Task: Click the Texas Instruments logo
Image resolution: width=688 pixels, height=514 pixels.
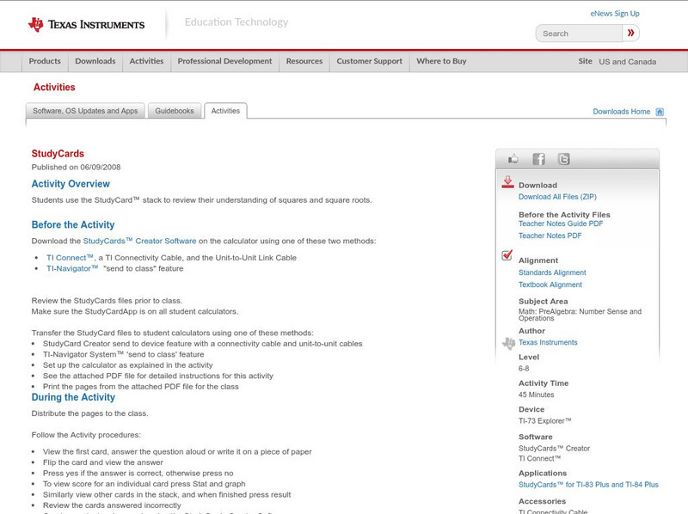Action: click(x=86, y=25)
